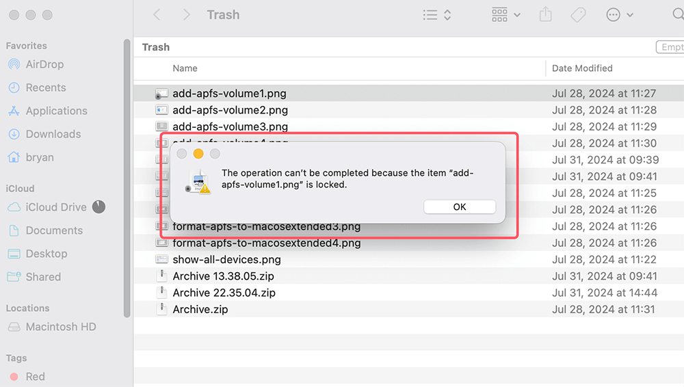684x387 pixels.
Task: Open the list view switcher dropdown
Action: pyautogui.click(x=437, y=14)
